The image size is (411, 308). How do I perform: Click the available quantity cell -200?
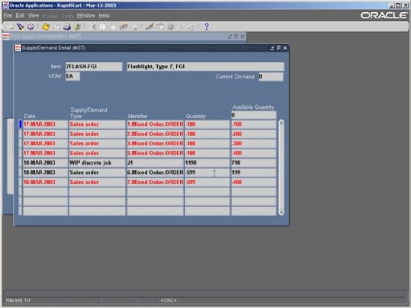coord(253,134)
